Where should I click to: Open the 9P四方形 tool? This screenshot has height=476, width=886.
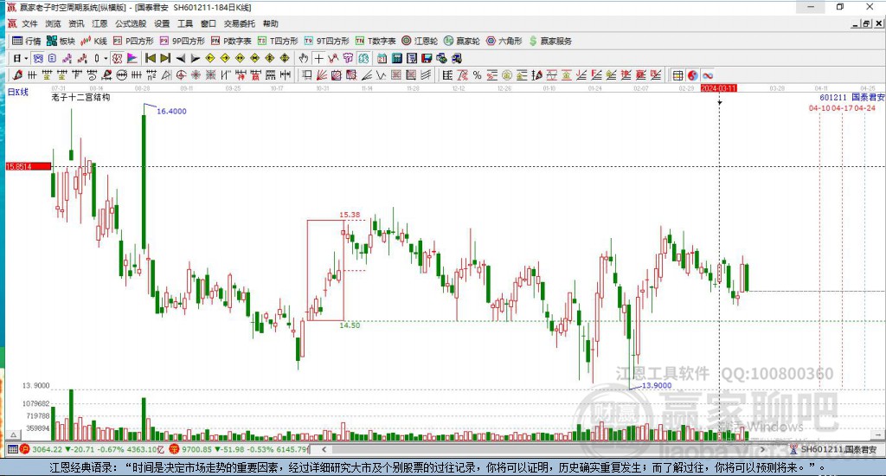click(x=182, y=41)
